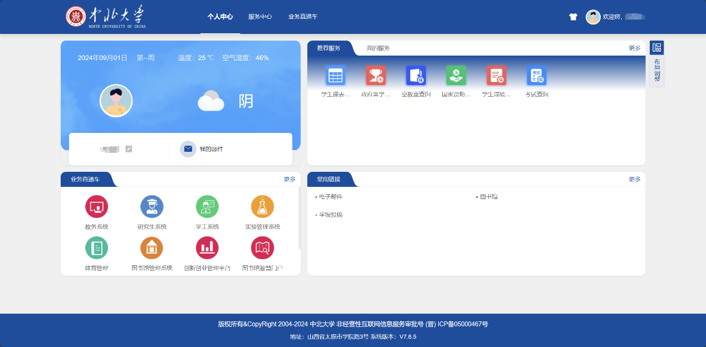
Task: Select the 学生课表 timetable icon
Action: pos(335,76)
